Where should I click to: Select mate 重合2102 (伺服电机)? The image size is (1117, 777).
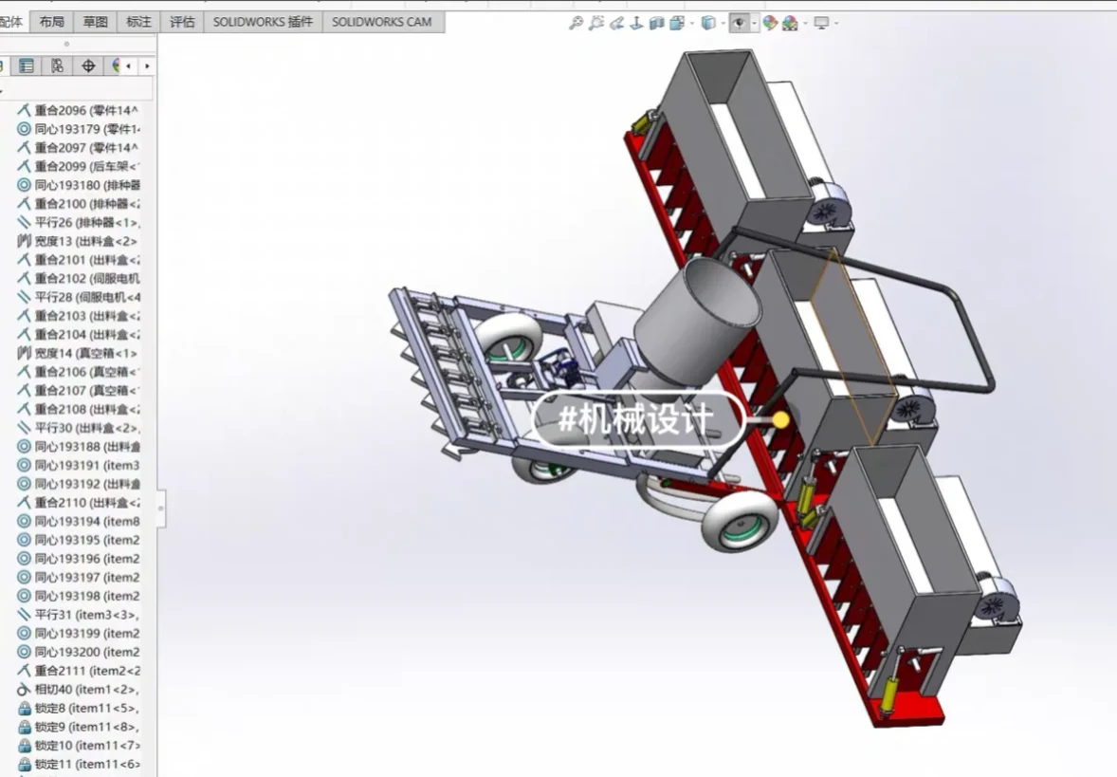(x=77, y=279)
